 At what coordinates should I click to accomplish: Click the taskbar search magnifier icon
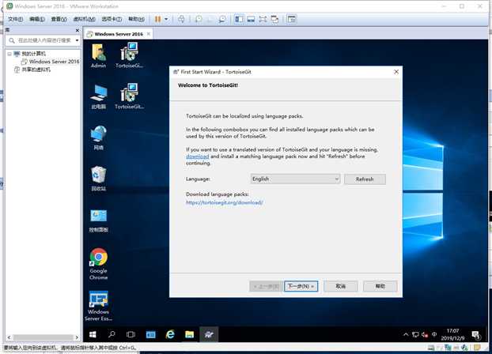point(112,334)
